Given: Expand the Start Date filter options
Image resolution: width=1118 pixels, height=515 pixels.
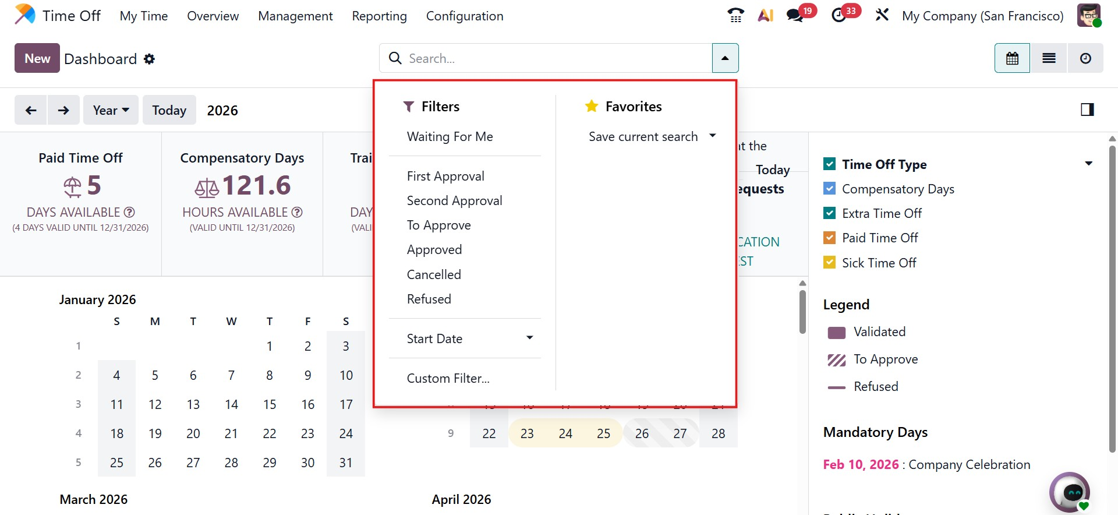Looking at the screenshot, I should pos(529,338).
